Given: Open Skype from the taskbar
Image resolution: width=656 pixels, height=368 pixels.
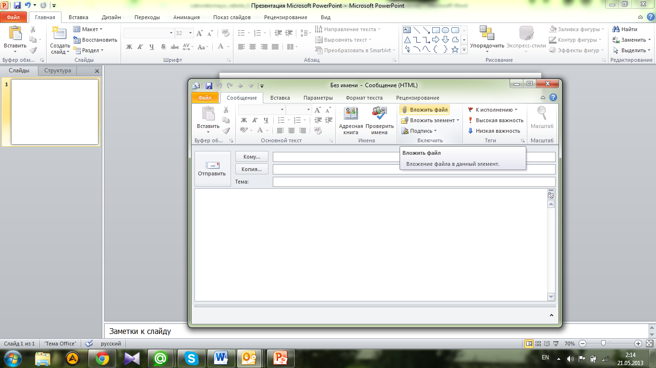Looking at the screenshot, I should (192, 358).
